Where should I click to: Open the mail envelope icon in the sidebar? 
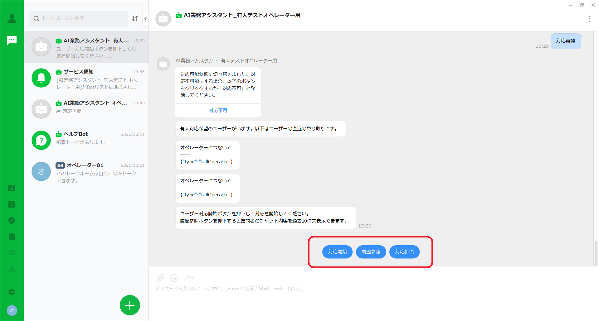(x=12, y=253)
